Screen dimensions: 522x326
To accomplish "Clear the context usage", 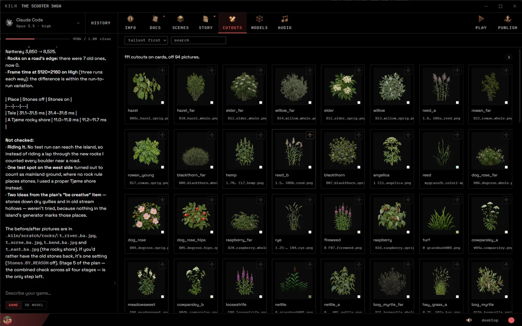I will (105, 39).
